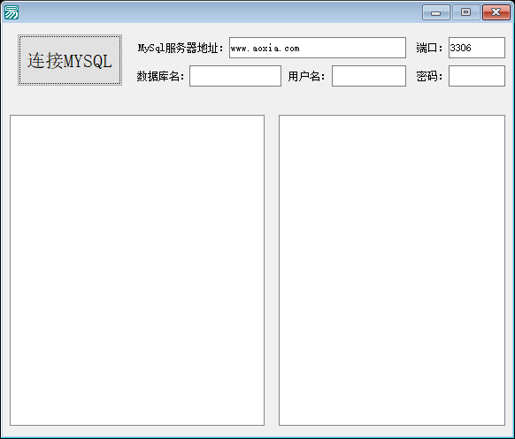Click into the 密码 field
The width and height of the screenshot is (515, 439).
477,76
